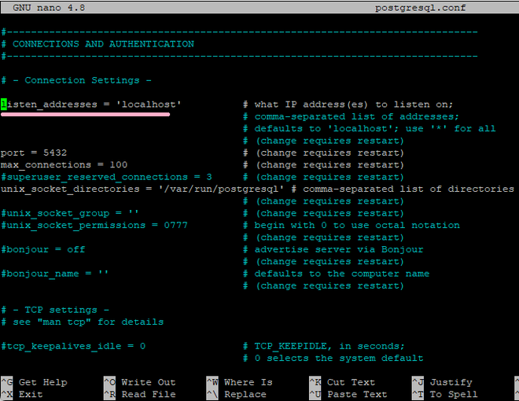Click the postgresql.conf file name in title bar

pos(421,8)
